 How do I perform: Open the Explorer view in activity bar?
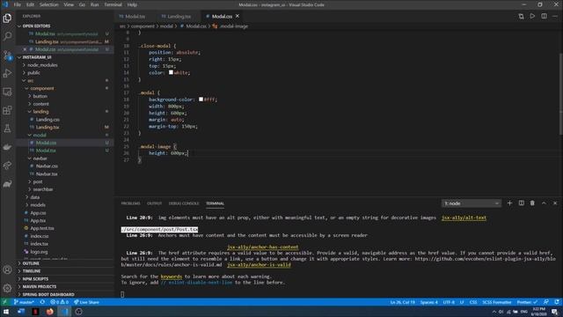(x=7, y=18)
